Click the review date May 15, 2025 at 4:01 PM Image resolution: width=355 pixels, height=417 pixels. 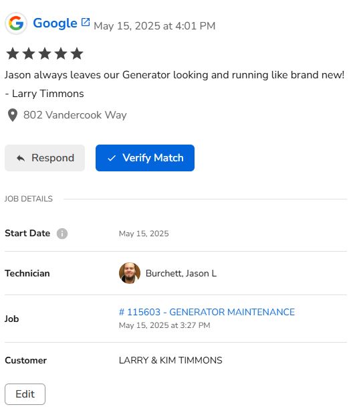[x=154, y=26]
